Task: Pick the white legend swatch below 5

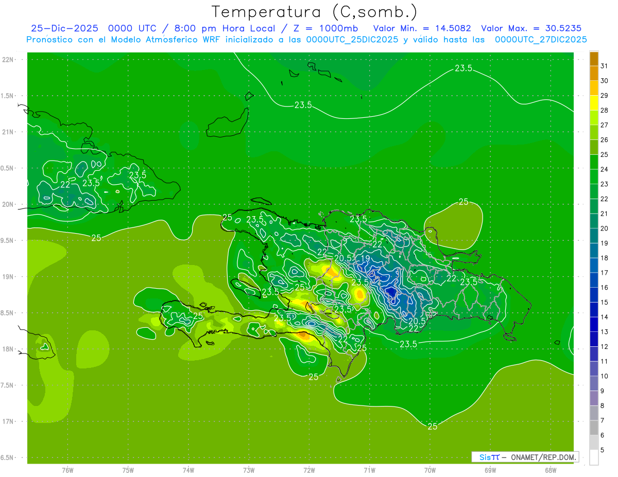Action: click(x=594, y=457)
